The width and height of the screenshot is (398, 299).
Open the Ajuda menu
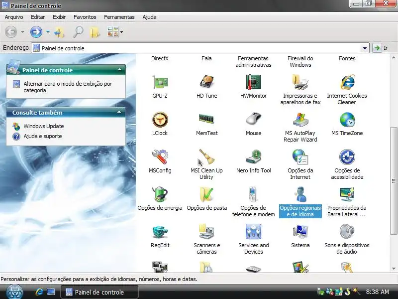149,17
